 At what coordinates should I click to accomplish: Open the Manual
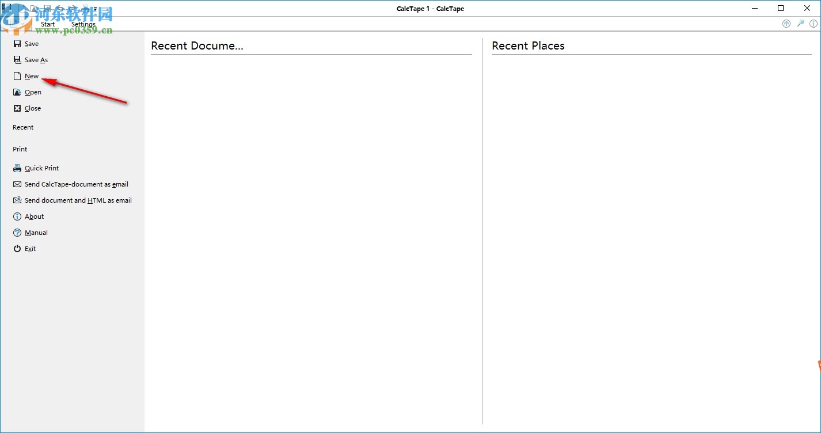pyautogui.click(x=31, y=233)
